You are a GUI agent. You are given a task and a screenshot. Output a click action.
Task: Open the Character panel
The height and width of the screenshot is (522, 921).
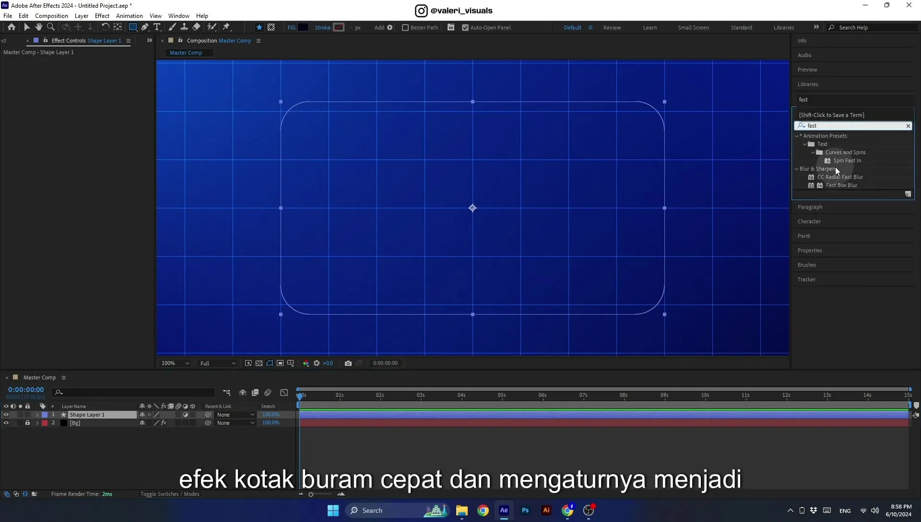tap(809, 222)
